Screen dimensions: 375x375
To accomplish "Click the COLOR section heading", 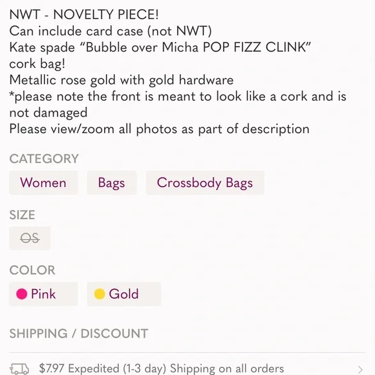I will click(x=32, y=270).
